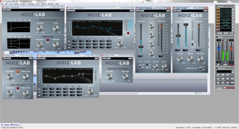
Task: Open dropdown for Step 3 Compressor effect slot
Action: coord(233,15)
